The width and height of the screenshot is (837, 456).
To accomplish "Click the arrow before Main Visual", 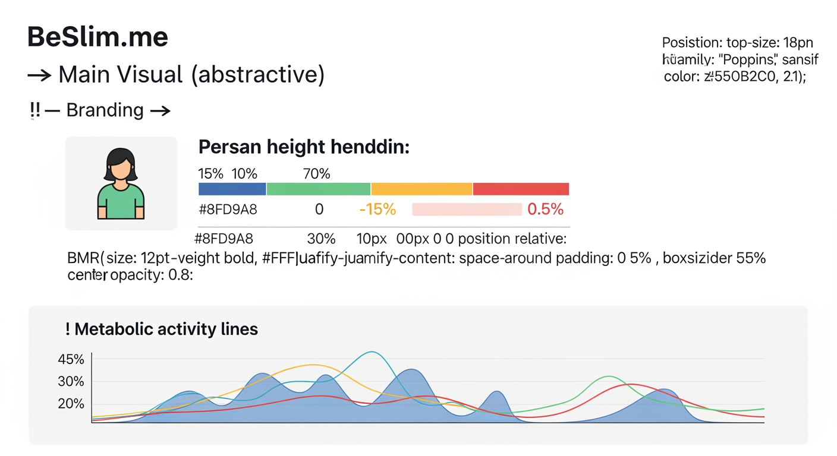I will pyautogui.click(x=39, y=76).
